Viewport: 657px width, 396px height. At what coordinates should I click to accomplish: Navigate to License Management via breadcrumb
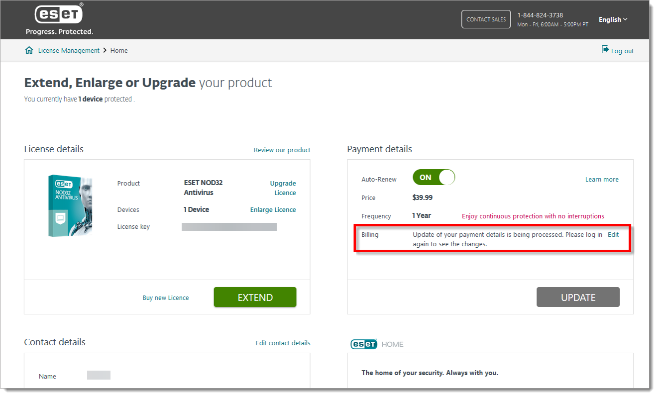pos(69,50)
